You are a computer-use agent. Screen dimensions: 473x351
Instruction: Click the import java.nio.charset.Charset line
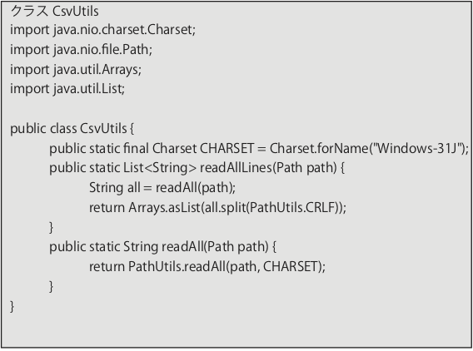[103, 30]
